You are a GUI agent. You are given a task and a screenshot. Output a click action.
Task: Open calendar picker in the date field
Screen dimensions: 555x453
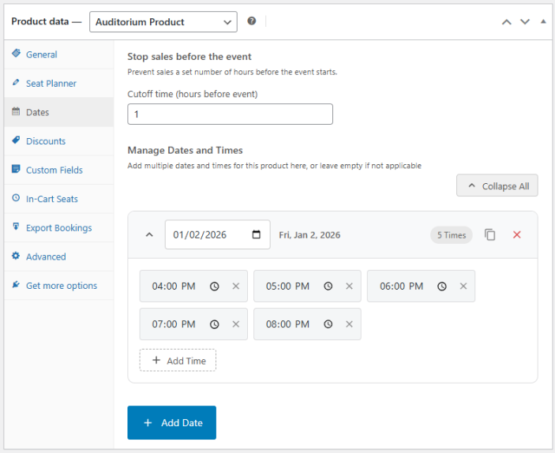256,234
